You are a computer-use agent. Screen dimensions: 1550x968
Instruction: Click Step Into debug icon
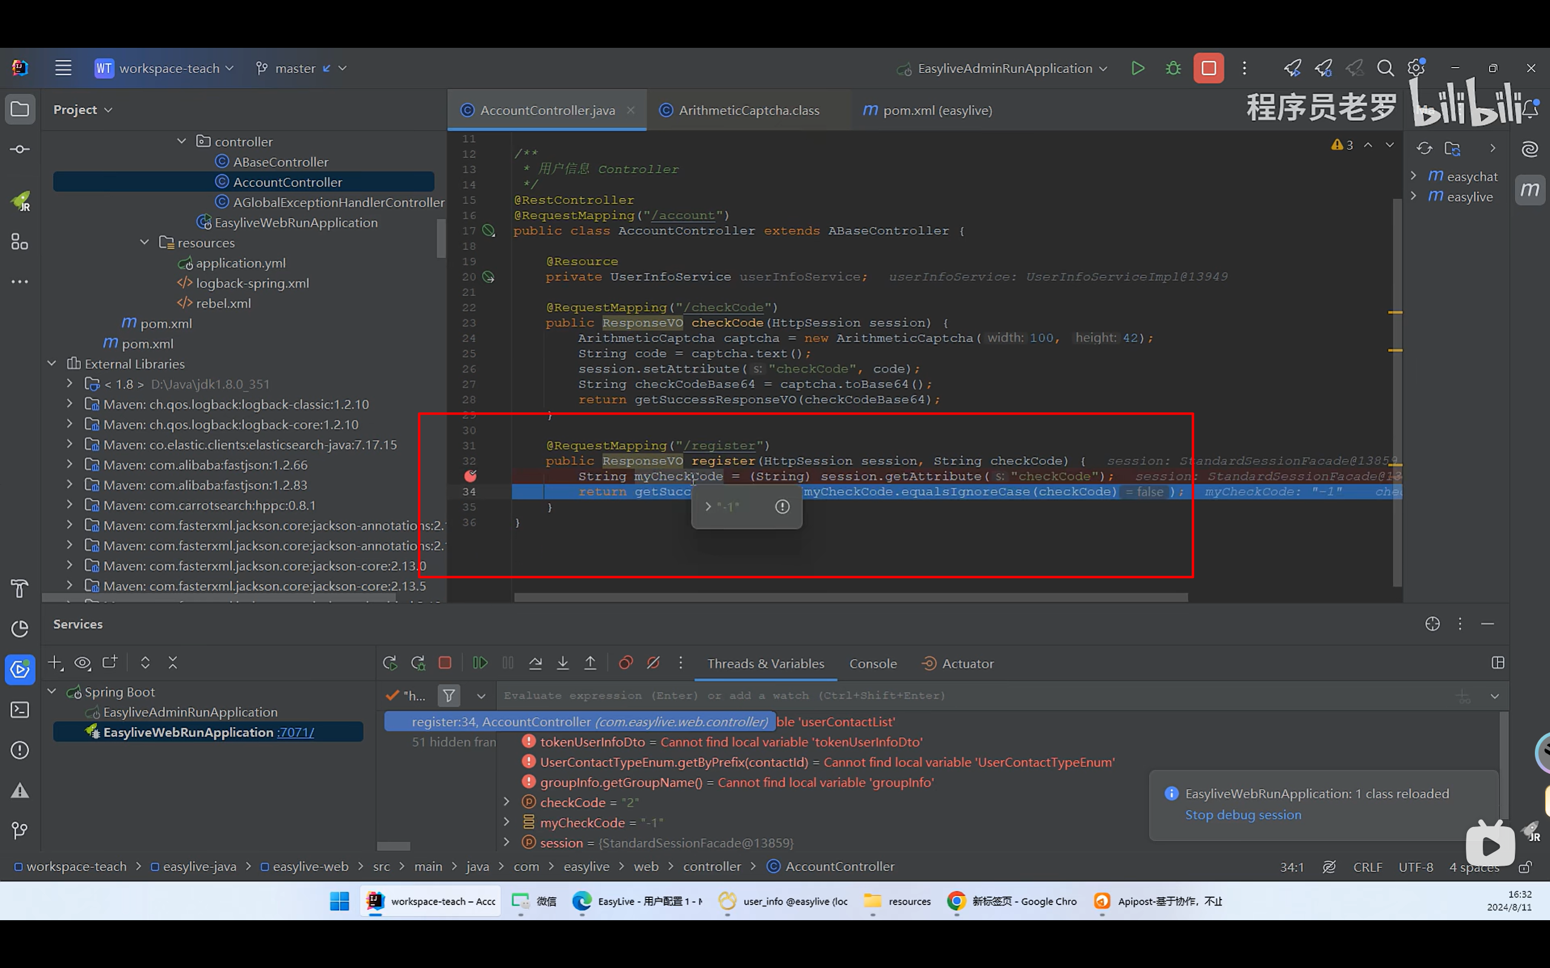click(x=562, y=663)
